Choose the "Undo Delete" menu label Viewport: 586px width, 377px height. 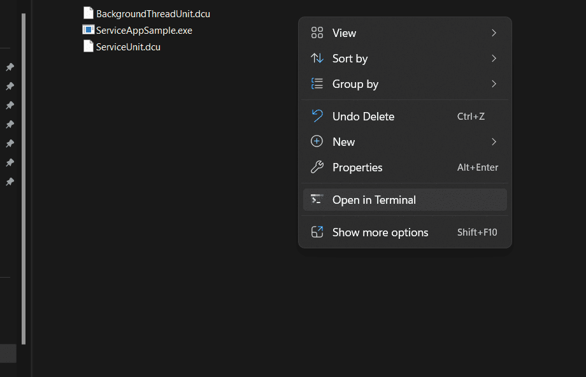[363, 117]
